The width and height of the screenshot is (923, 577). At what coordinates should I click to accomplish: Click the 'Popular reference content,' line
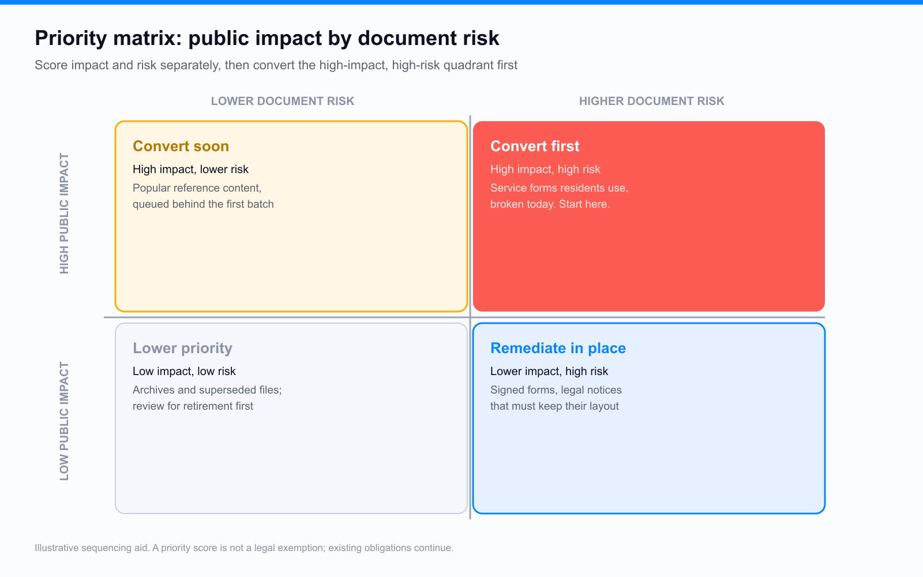[x=197, y=188]
